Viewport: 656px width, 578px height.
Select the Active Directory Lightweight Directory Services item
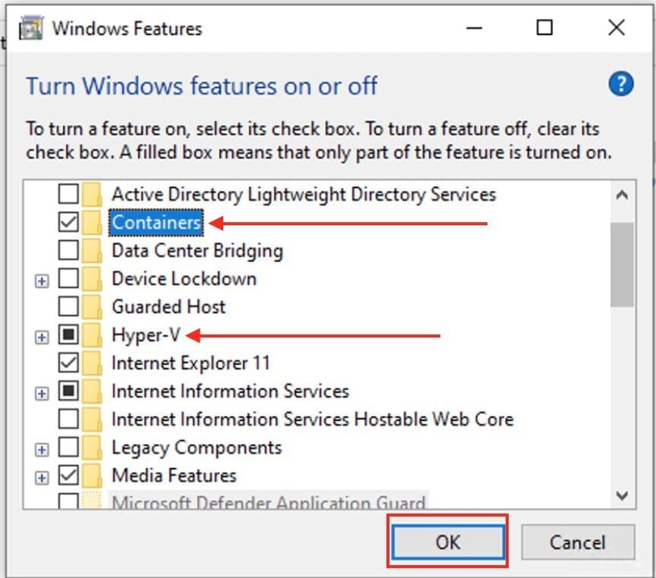(303, 194)
